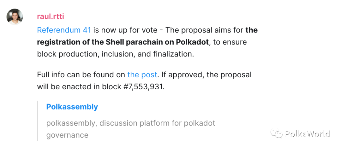341x148 pixels.
Task: Open the Polkassembly embed title
Action: coord(72,107)
